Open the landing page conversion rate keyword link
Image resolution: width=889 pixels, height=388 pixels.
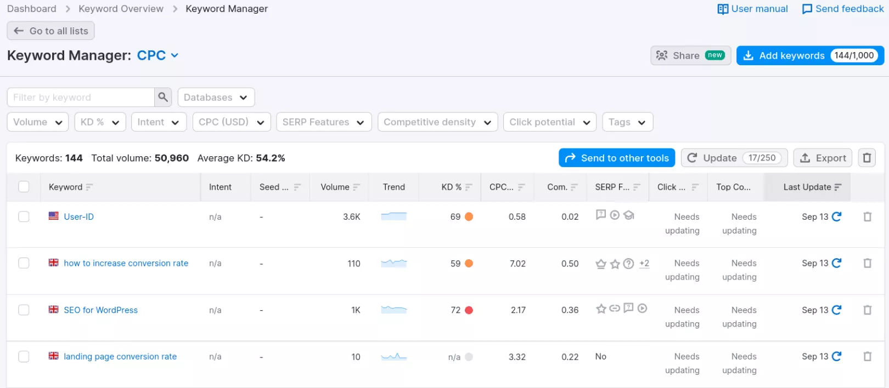[x=120, y=356]
